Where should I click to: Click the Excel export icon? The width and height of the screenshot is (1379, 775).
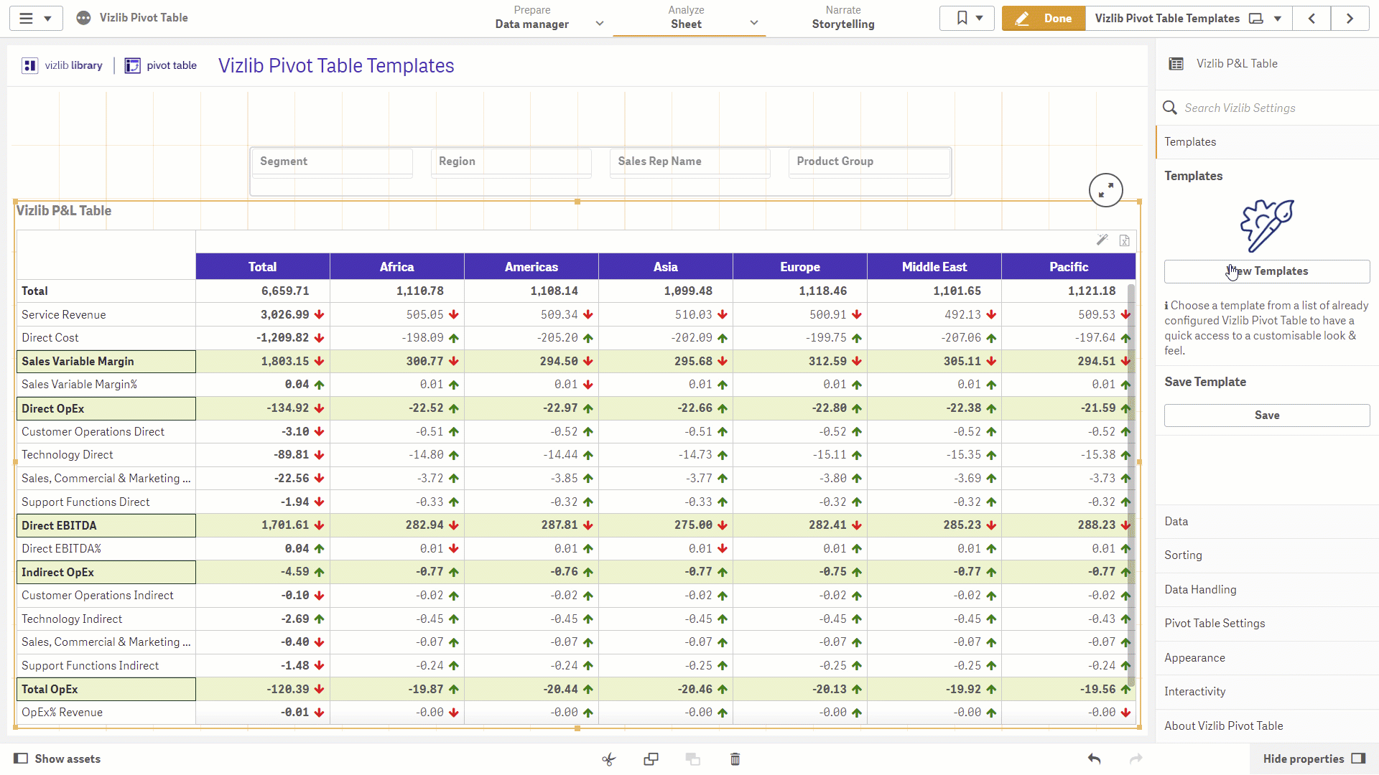(x=1124, y=240)
